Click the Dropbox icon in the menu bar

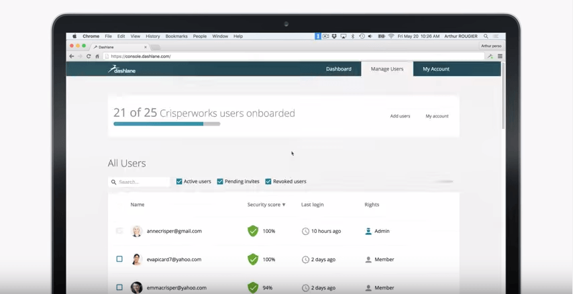(x=334, y=36)
